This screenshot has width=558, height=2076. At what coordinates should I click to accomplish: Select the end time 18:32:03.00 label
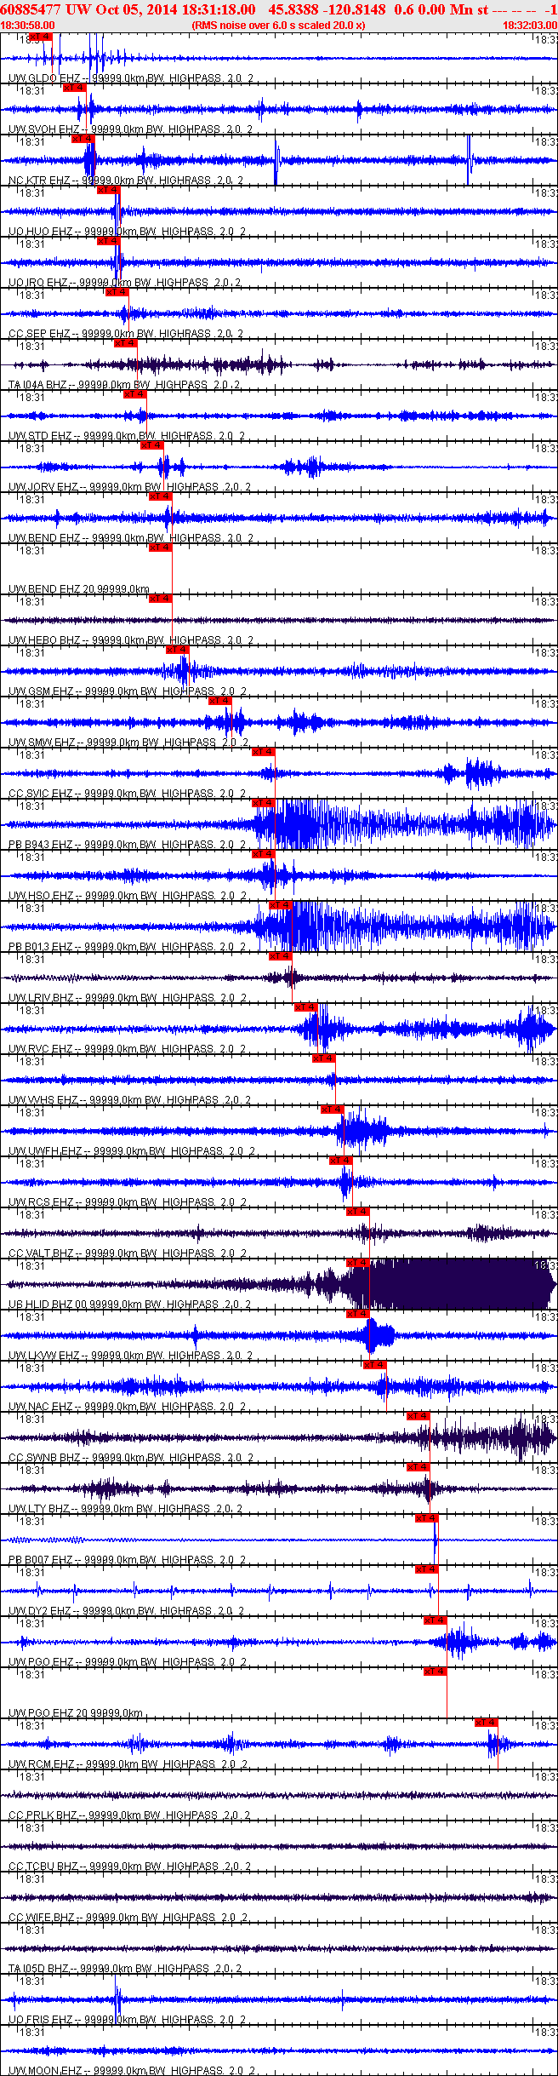[x=530, y=26]
